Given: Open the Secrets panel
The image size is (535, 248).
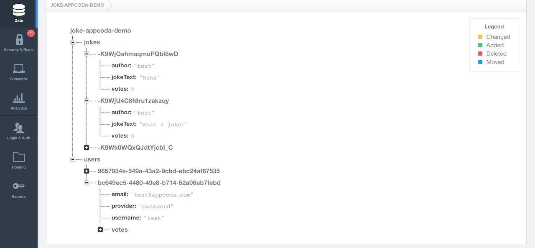Looking at the screenshot, I should pos(18,188).
